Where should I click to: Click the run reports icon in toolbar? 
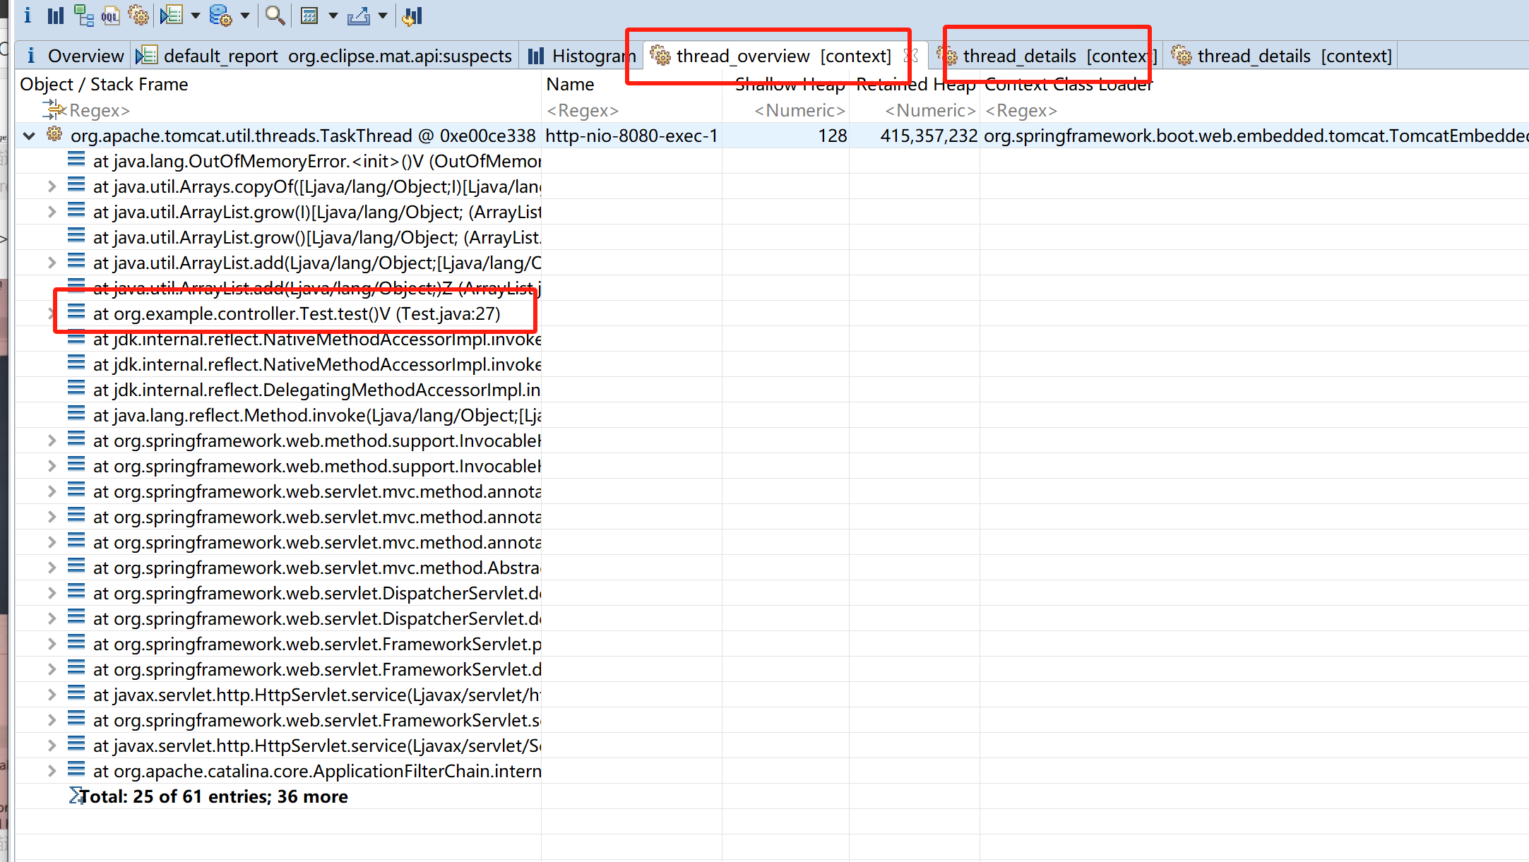coord(172,15)
